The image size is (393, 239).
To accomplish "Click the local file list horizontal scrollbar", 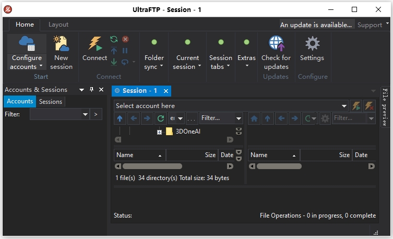I will [x=152, y=166].
